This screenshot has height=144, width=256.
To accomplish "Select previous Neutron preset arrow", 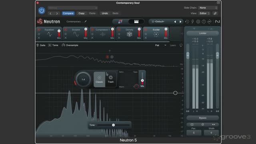I will pyautogui.click(x=175, y=22).
